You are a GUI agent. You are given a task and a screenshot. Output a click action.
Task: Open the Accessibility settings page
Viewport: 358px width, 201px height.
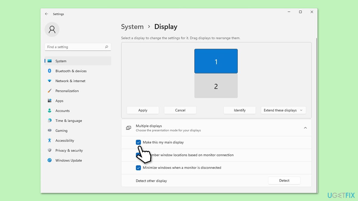pos(65,140)
